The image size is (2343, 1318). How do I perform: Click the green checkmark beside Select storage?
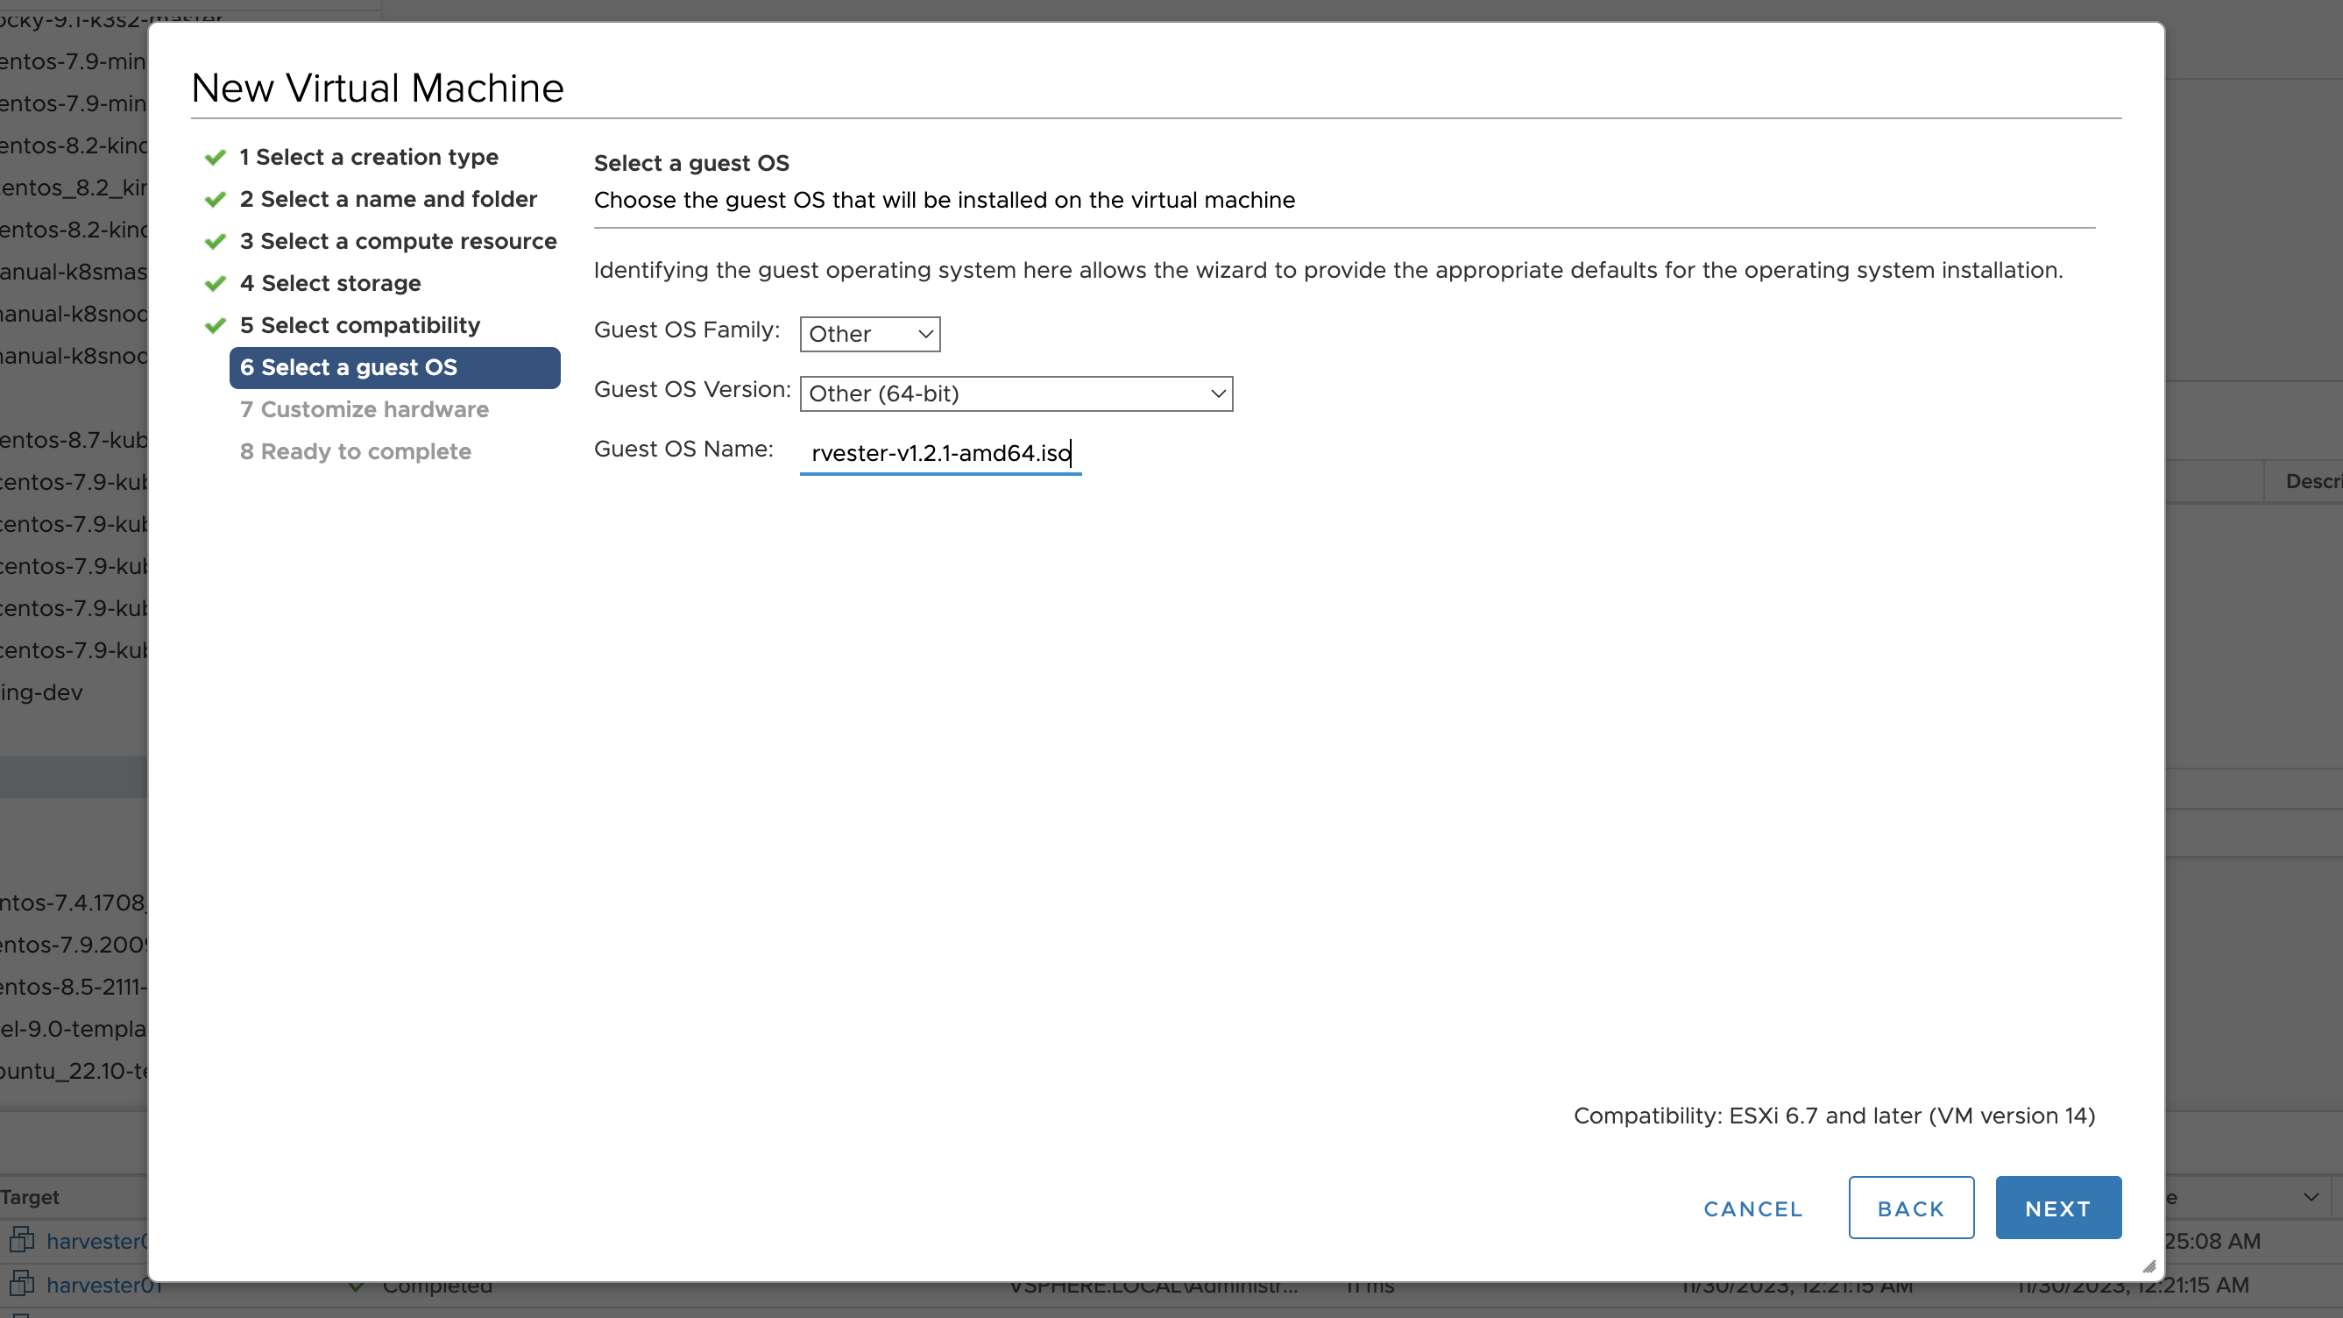tap(216, 283)
